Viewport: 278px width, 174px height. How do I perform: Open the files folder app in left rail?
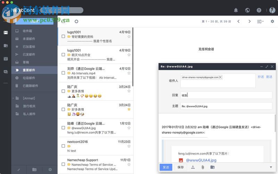pos(6,46)
